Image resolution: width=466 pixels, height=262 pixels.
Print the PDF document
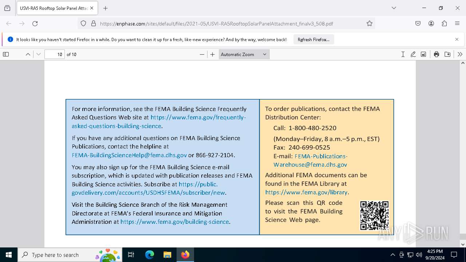click(x=437, y=54)
